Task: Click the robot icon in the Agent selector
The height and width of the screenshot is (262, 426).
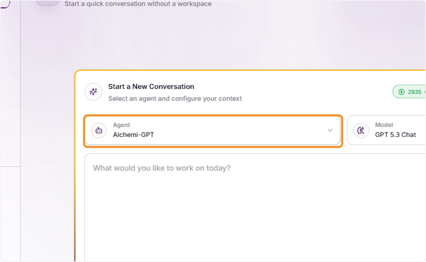Action: [x=99, y=130]
